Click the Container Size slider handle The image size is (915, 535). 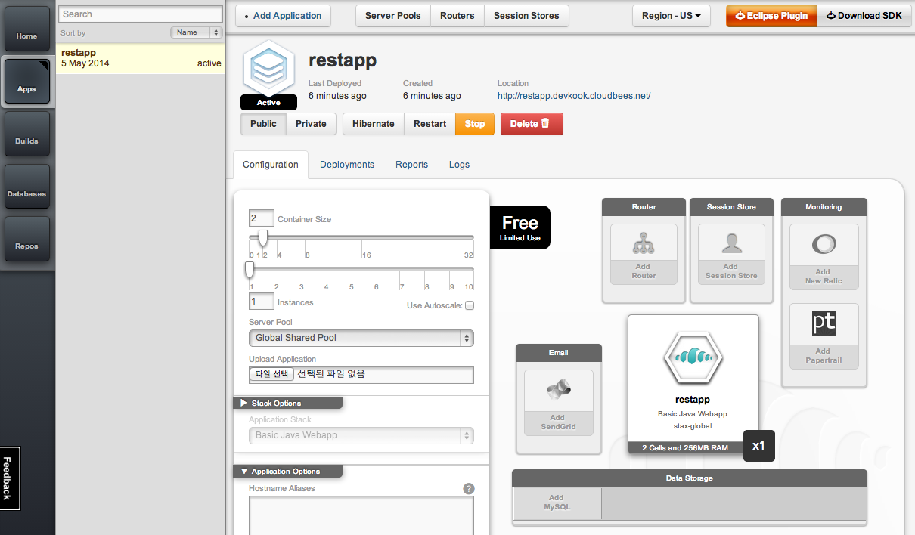(263, 238)
